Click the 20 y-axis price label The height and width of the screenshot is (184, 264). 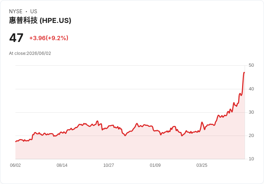click(251, 136)
